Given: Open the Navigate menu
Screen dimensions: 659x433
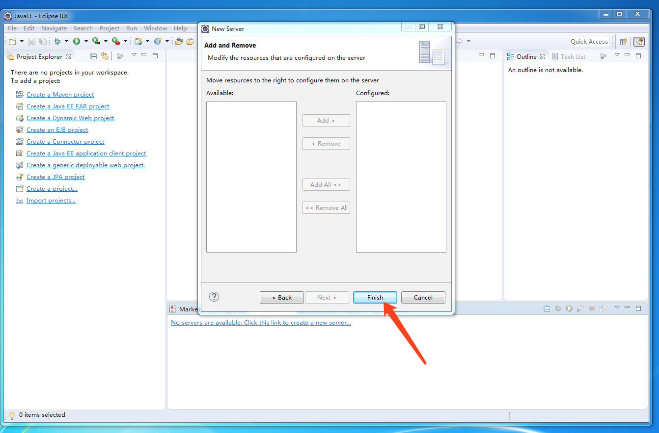Looking at the screenshot, I should pyautogui.click(x=54, y=28).
